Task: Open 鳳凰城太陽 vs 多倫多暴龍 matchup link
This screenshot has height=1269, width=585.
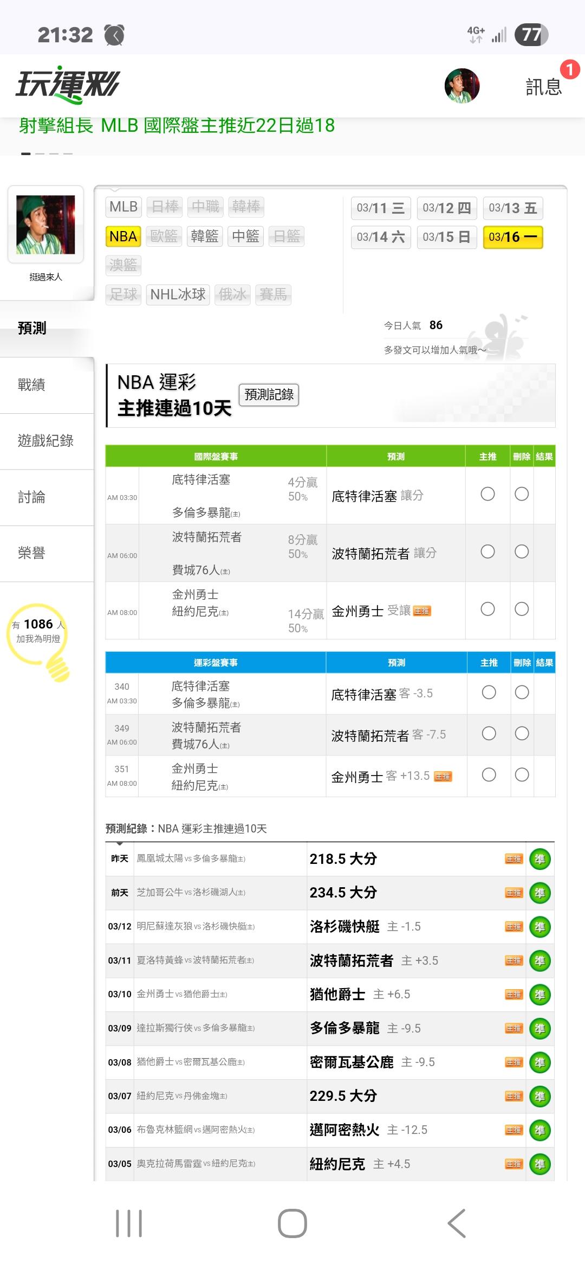Action: pos(191,858)
